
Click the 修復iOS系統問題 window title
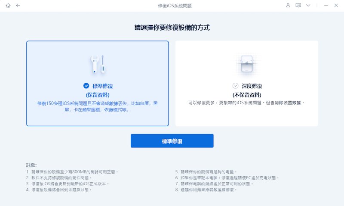click(x=172, y=6)
